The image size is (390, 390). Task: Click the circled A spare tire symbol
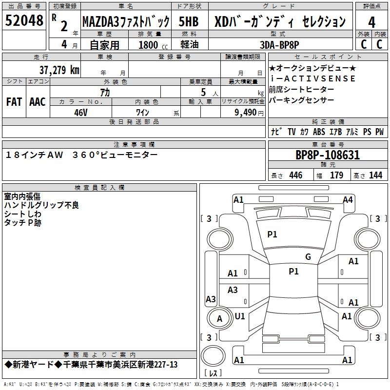tap(219, 319)
